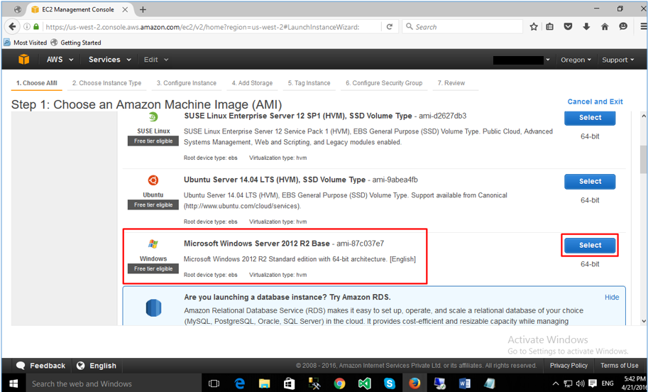Select Microsoft Windows Server 2012 R2 AMI

tap(590, 245)
